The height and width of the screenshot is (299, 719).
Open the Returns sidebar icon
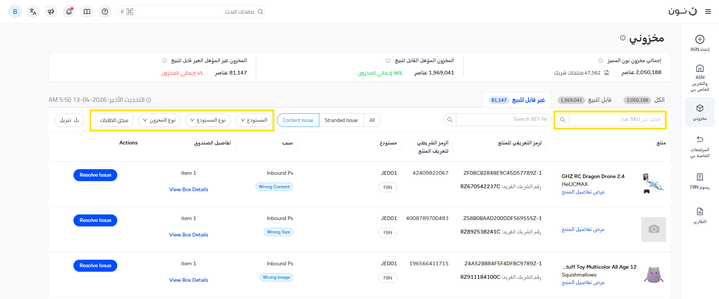tap(700, 139)
